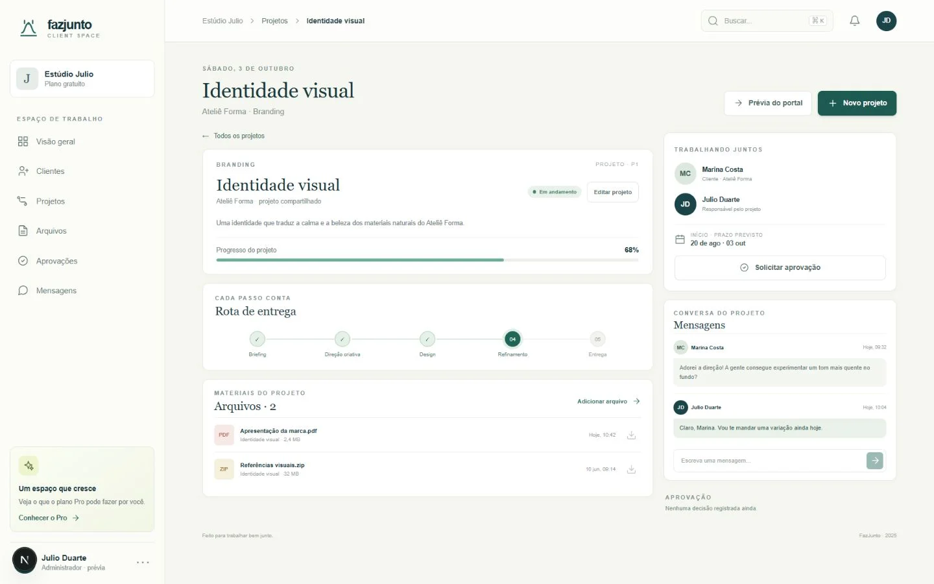Click the PDF file type icon
Viewport: 934px width, 584px height.
tap(224, 435)
